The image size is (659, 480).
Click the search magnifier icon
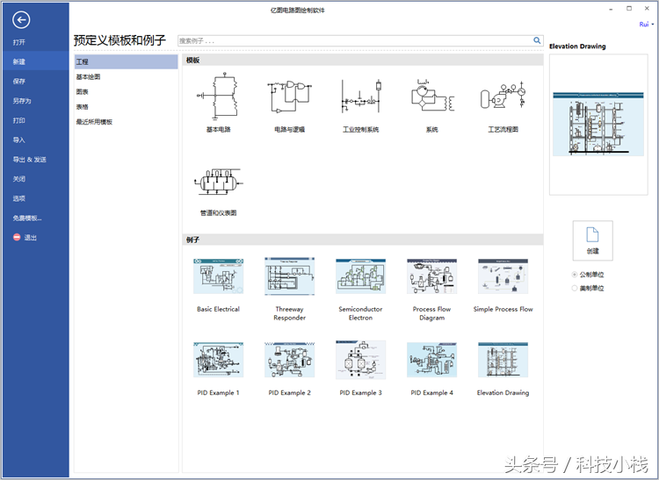pos(537,40)
